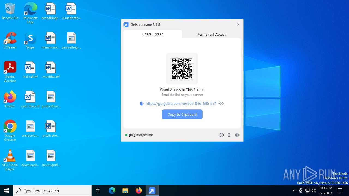Screen dimensions: 349x196
Task: Select the Share Screen tab
Action: pyautogui.click(x=153, y=34)
